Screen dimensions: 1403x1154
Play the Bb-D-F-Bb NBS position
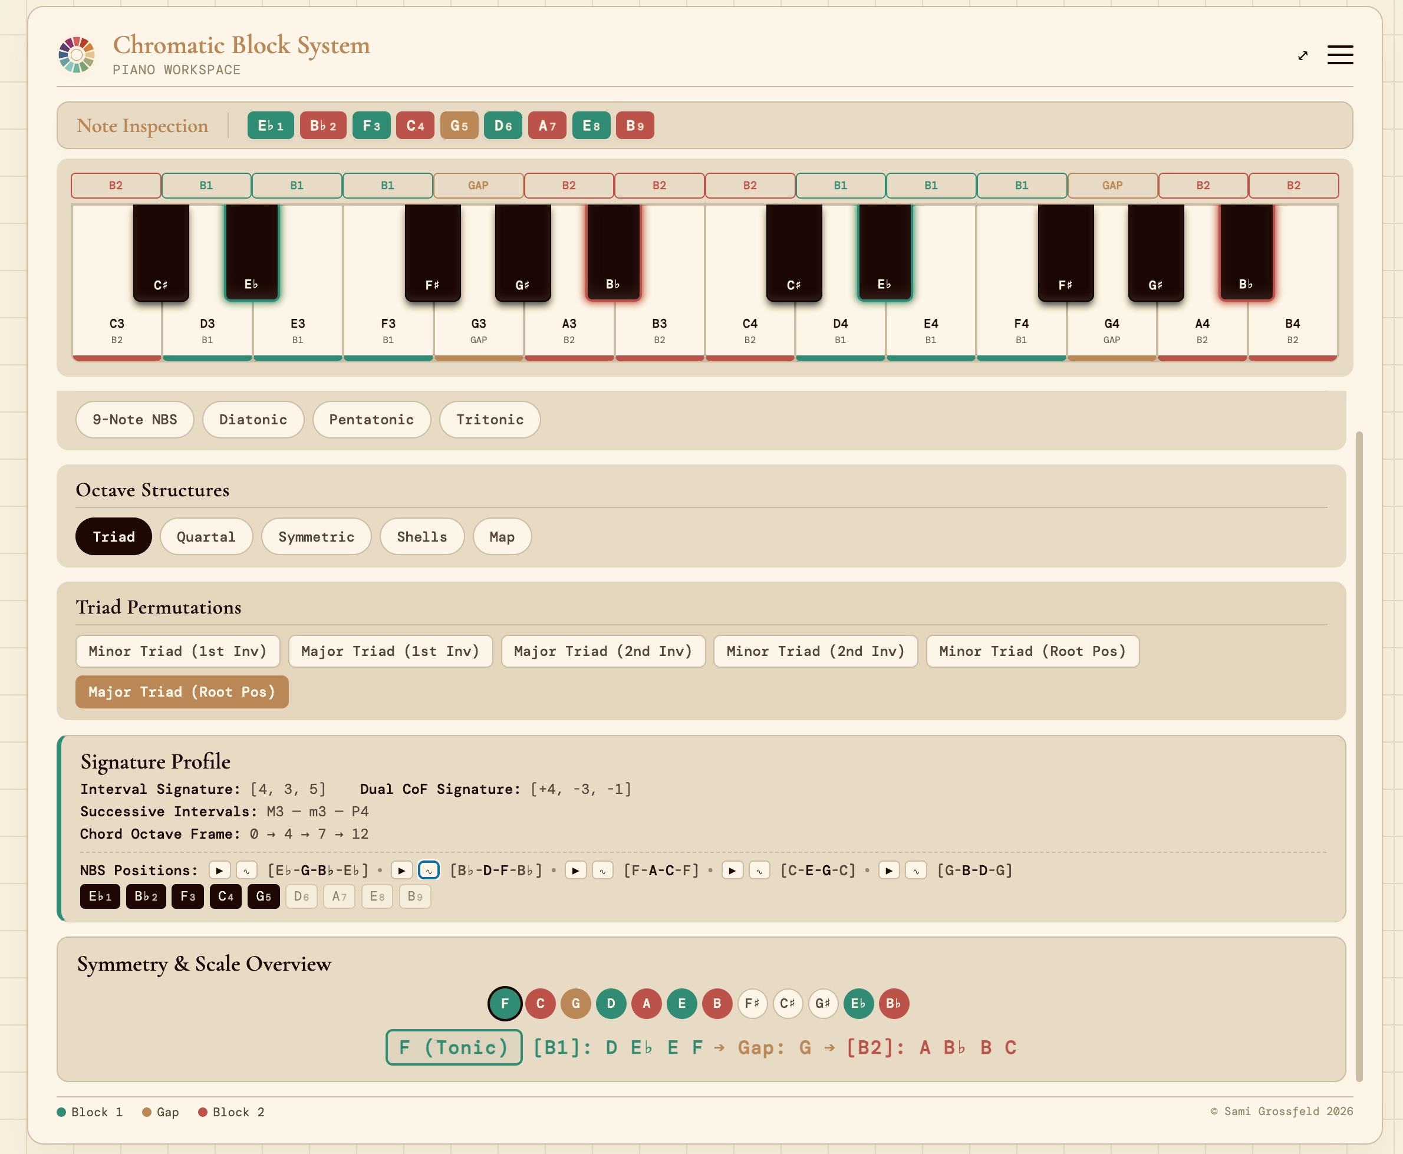click(x=401, y=870)
